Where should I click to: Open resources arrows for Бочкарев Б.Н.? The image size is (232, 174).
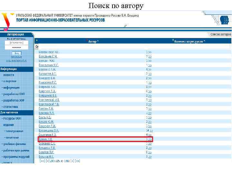point(150,78)
